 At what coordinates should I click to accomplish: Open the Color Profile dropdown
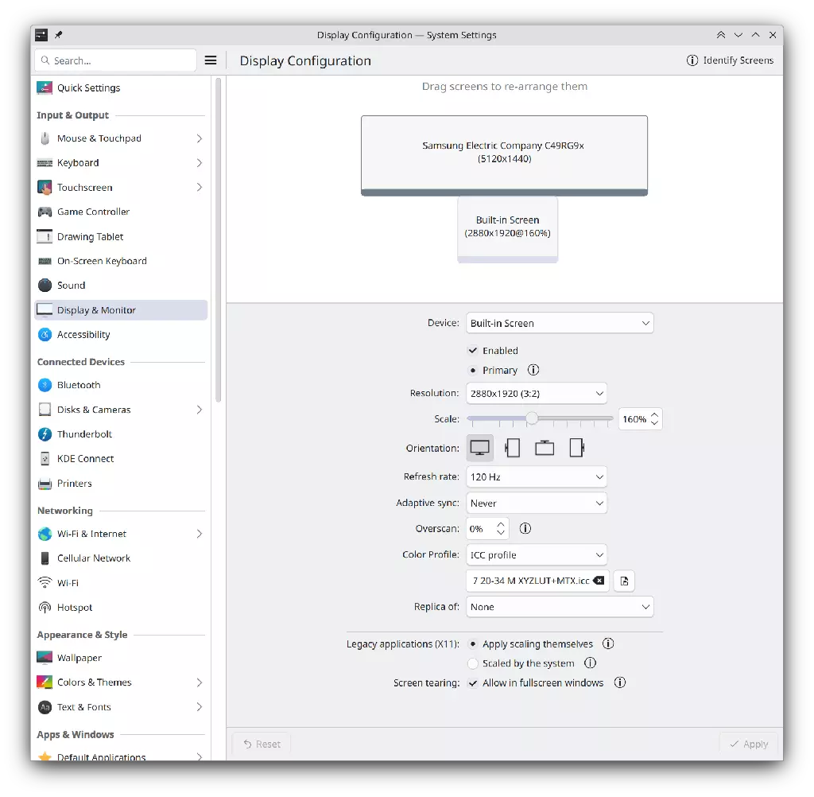click(537, 555)
